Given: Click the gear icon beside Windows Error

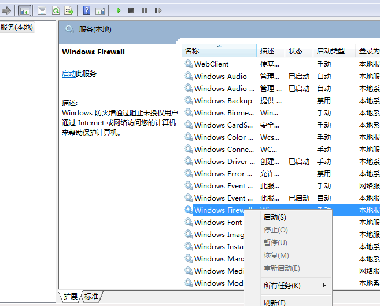Looking at the screenshot, I should click(189, 173).
